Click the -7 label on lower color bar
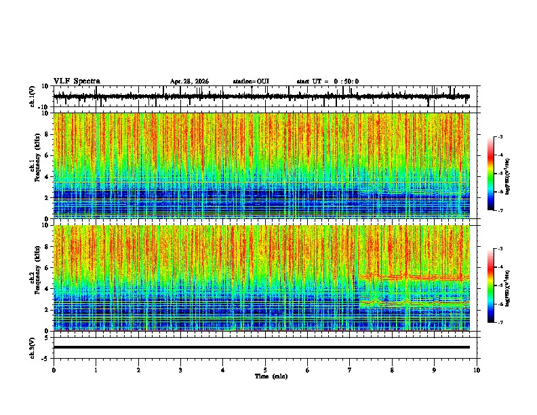 point(500,323)
